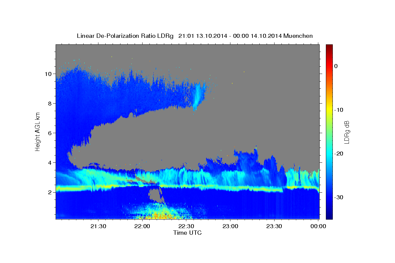Click the 'Muenchen' location text in the title
395x263 pixels.
tap(298, 36)
